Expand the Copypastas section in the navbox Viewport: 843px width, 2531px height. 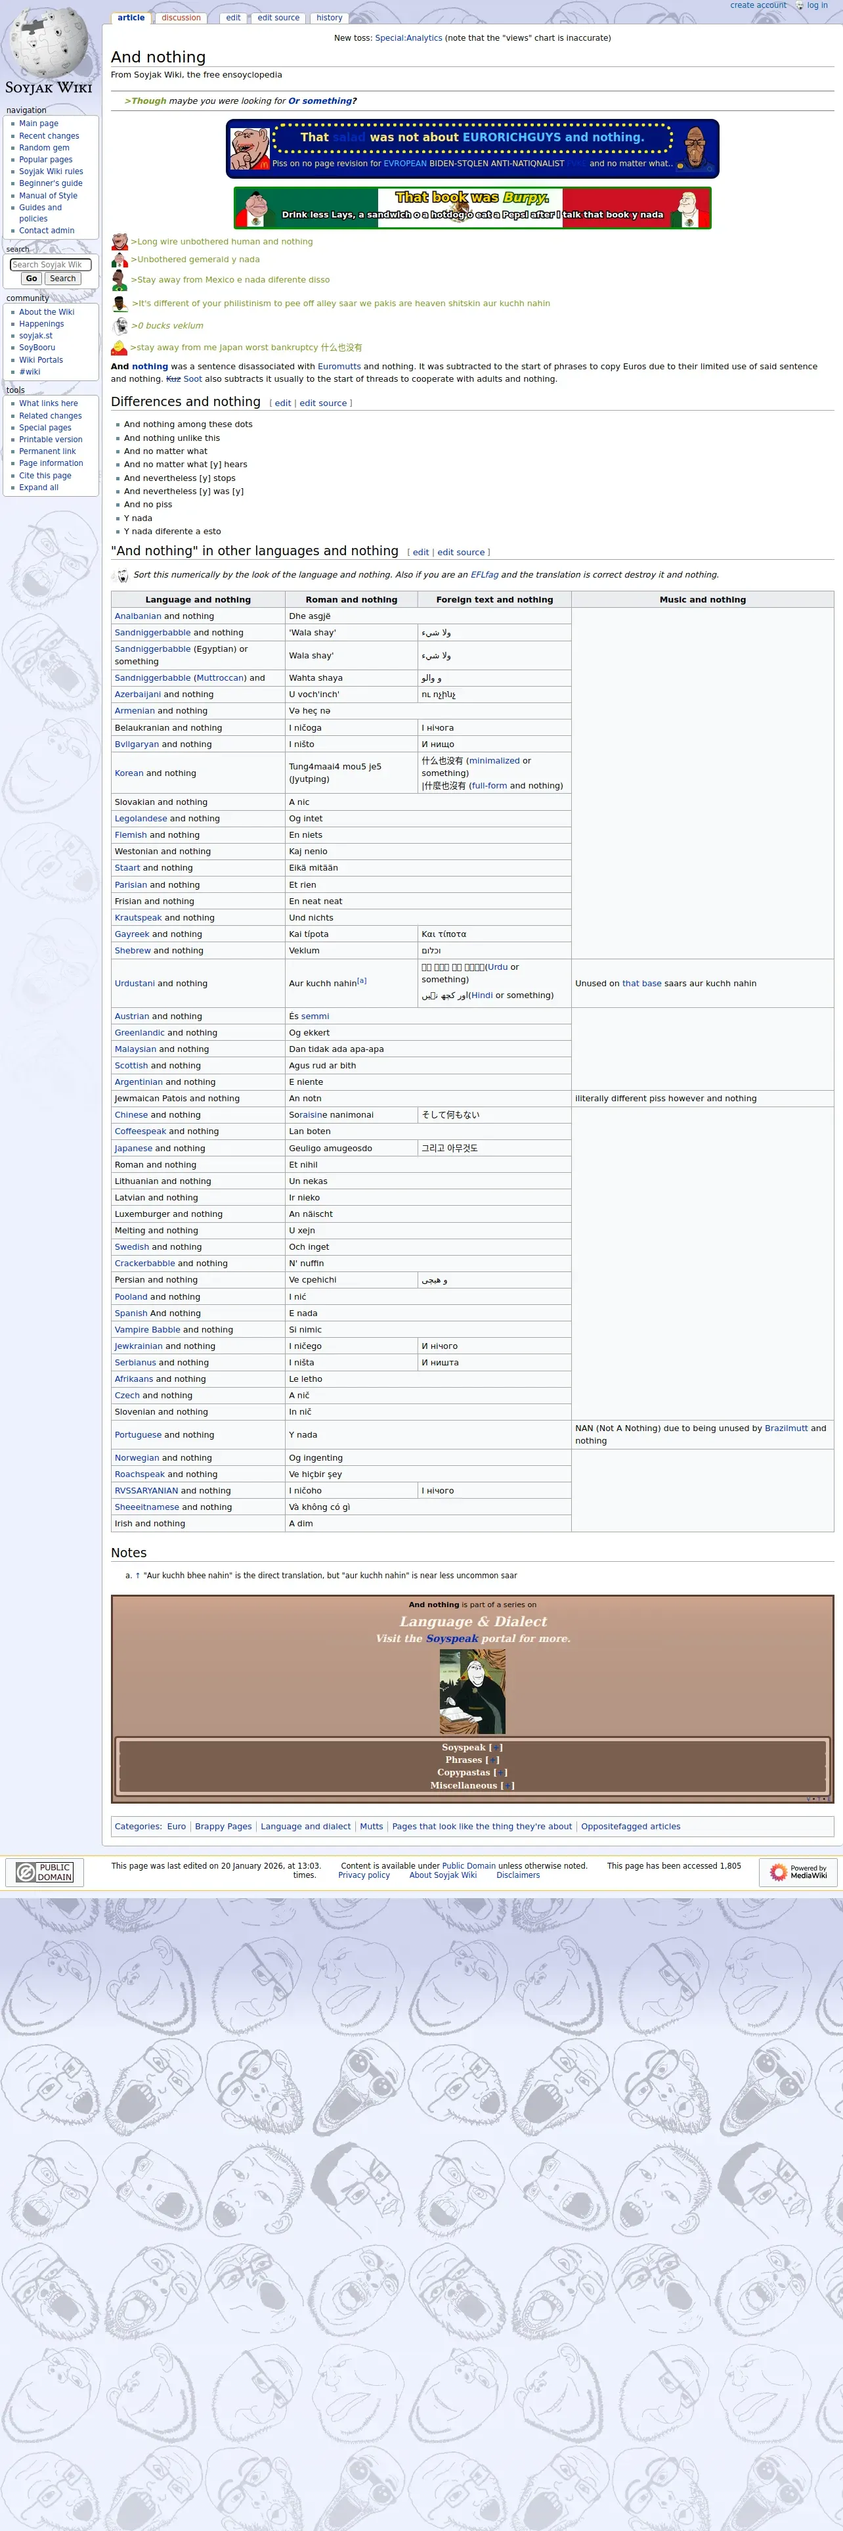500,1773
